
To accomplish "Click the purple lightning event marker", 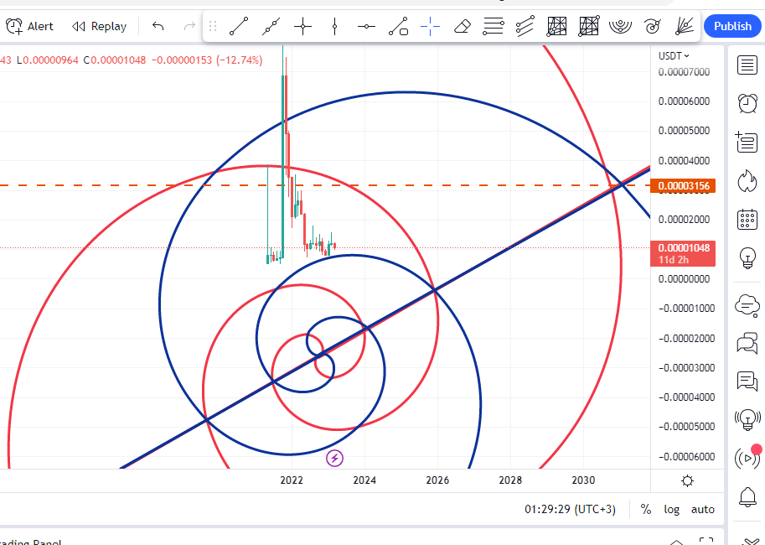I will [334, 458].
